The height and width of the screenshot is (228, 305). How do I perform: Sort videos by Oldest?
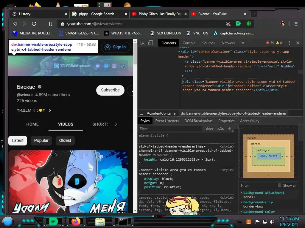[x=65, y=140]
